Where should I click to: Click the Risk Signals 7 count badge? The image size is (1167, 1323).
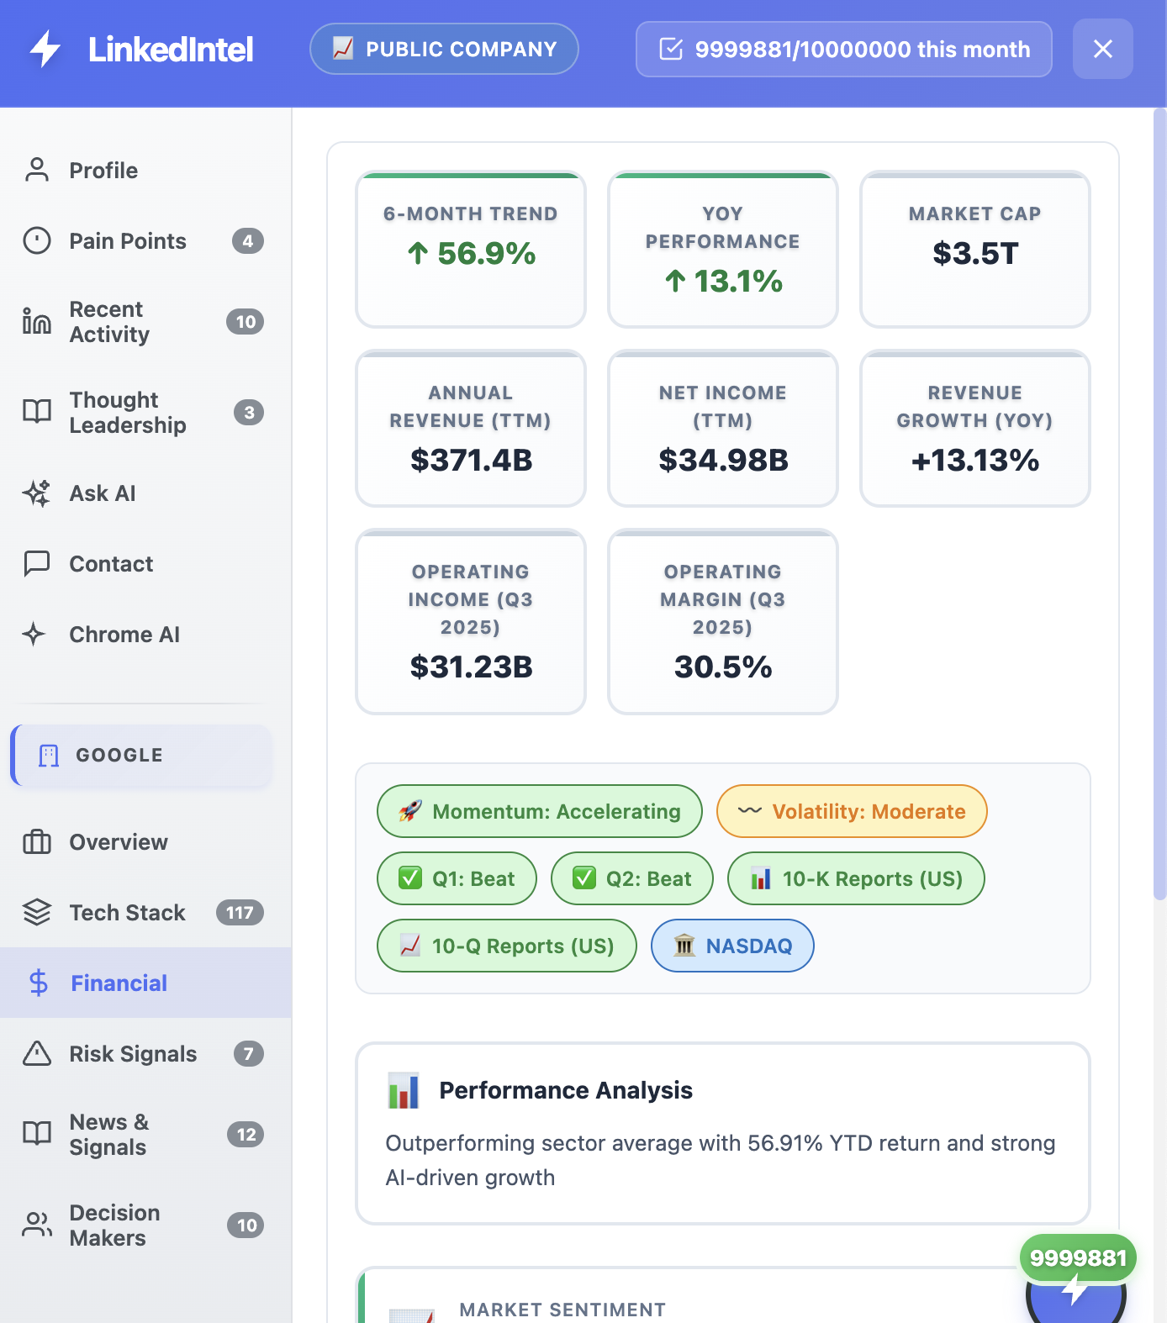[x=248, y=1053]
